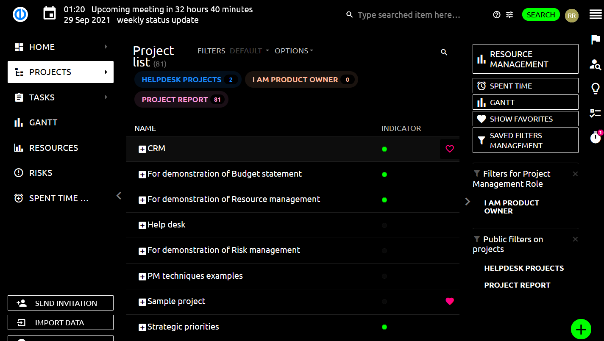Screen dimensions: 604x341
Task: Close the Public filters on projects panel
Action: point(575,239)
